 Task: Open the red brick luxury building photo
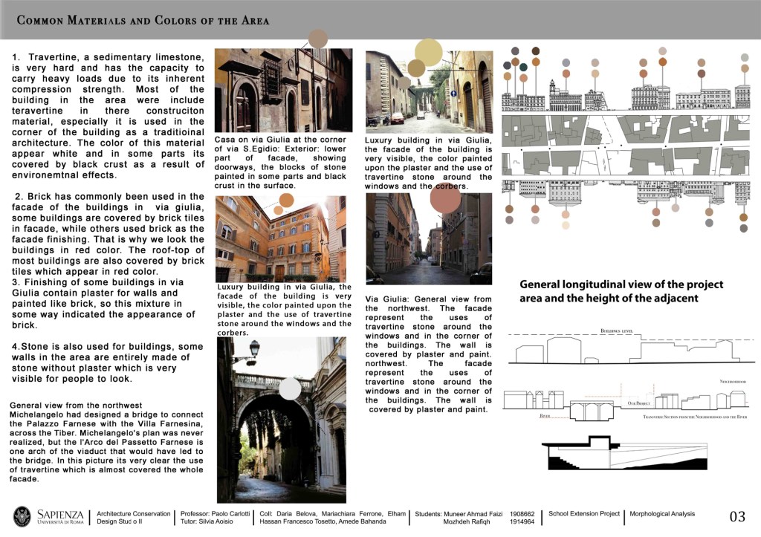pyautogui.click(x=279, y=239)
